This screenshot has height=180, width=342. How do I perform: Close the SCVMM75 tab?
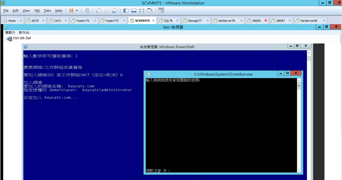click(x=153, y=21)
